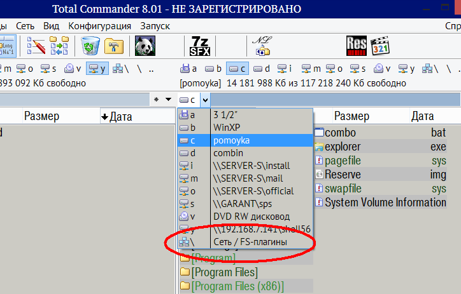
Task: Click network neighborhood icon in left drive bar
Action: point(120,69)
